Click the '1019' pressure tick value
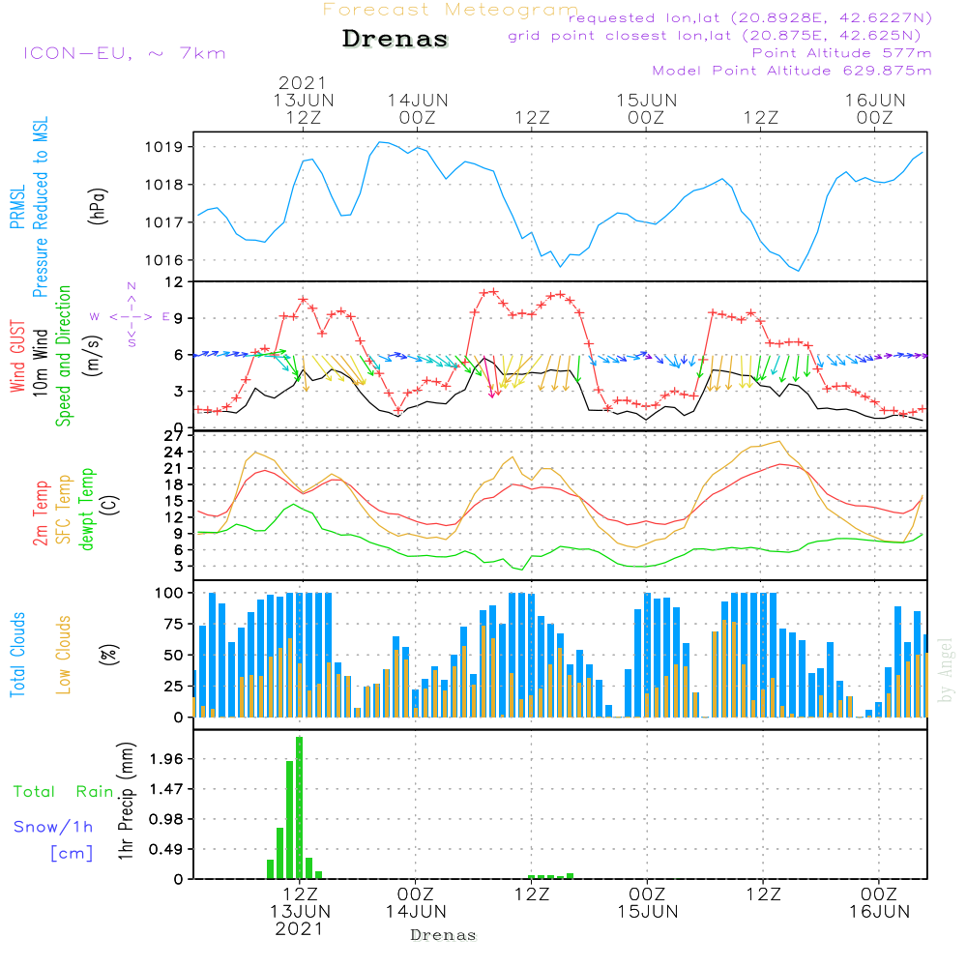Screen dimensions: 967x967 pos(163,147)
